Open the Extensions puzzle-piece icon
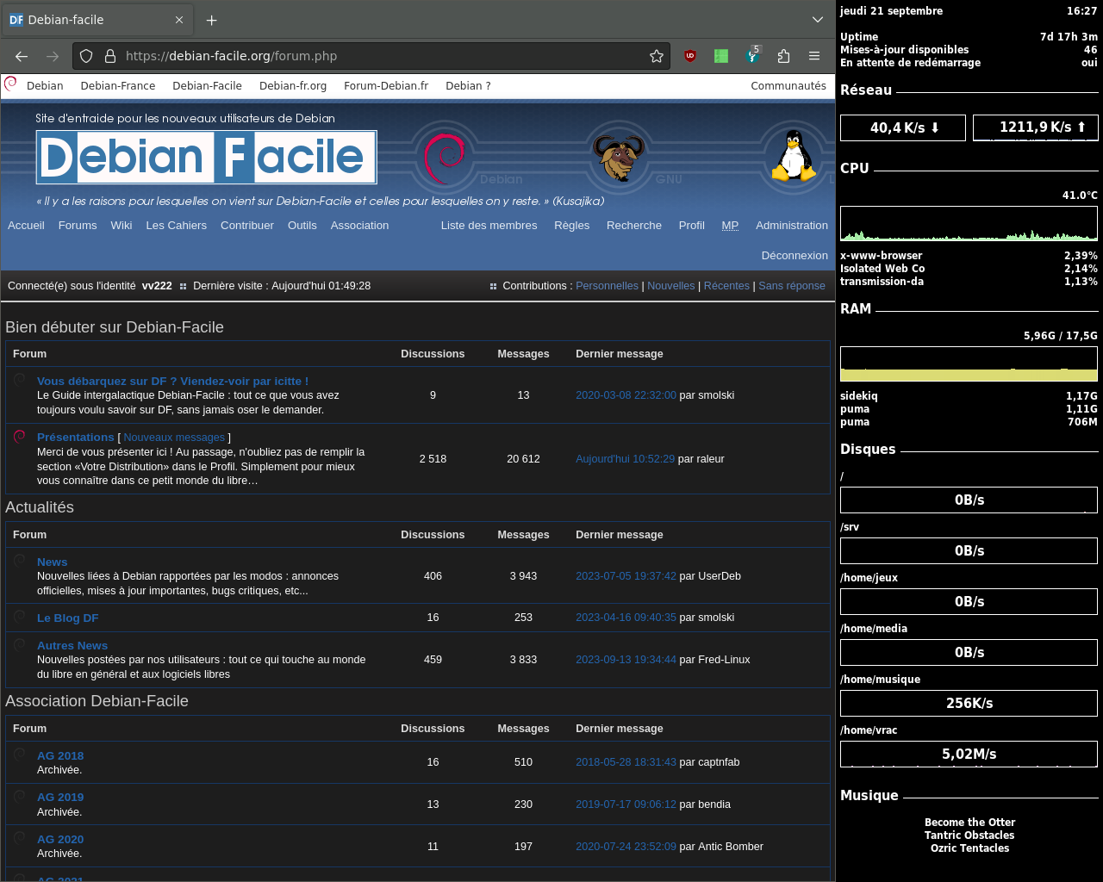Image resolution: width=1103 pixels, height=882 pixels. pos(783,56)
